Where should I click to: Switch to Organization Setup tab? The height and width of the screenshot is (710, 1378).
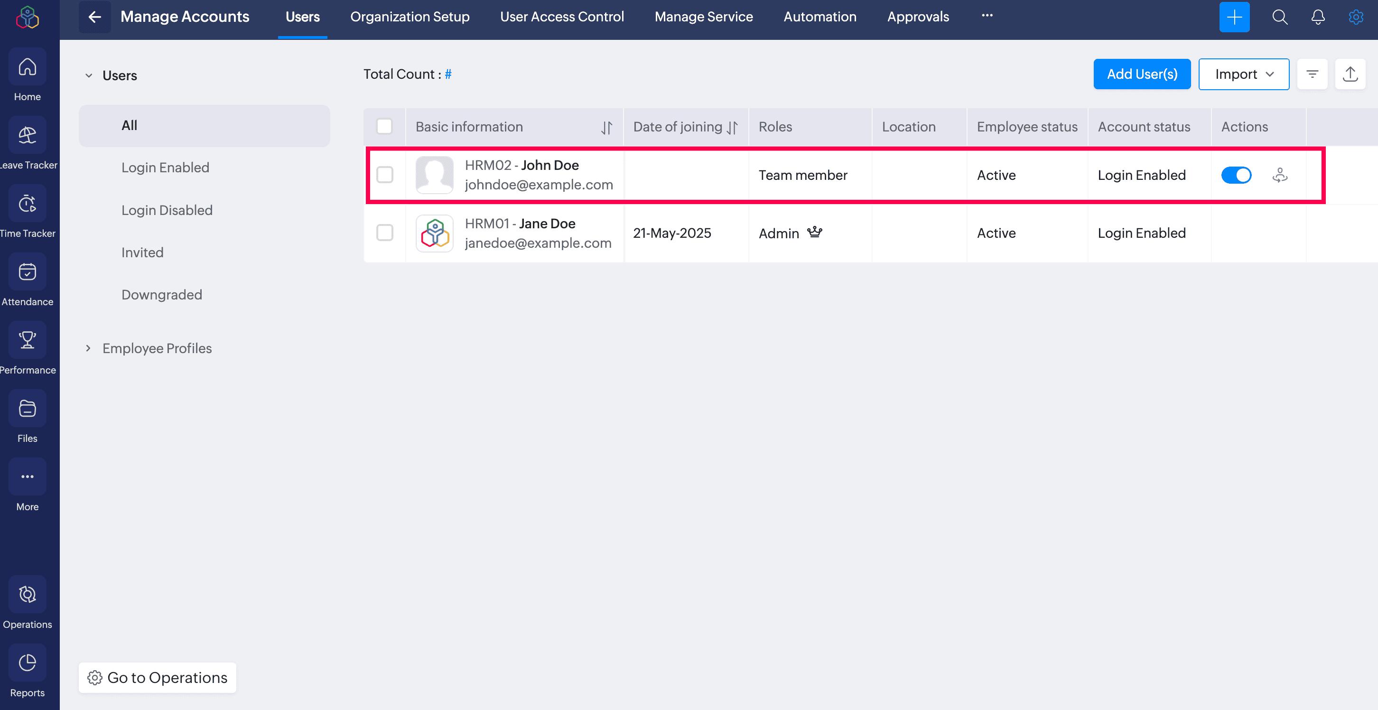point(410,17)
